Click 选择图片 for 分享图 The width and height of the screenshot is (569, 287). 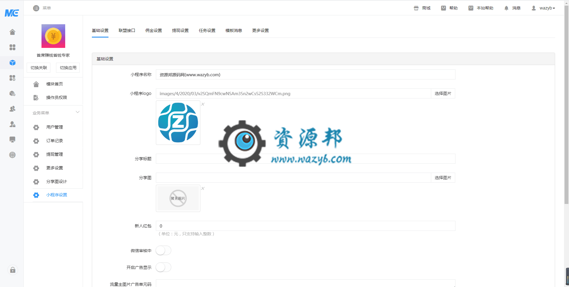(x=443, y=178)
